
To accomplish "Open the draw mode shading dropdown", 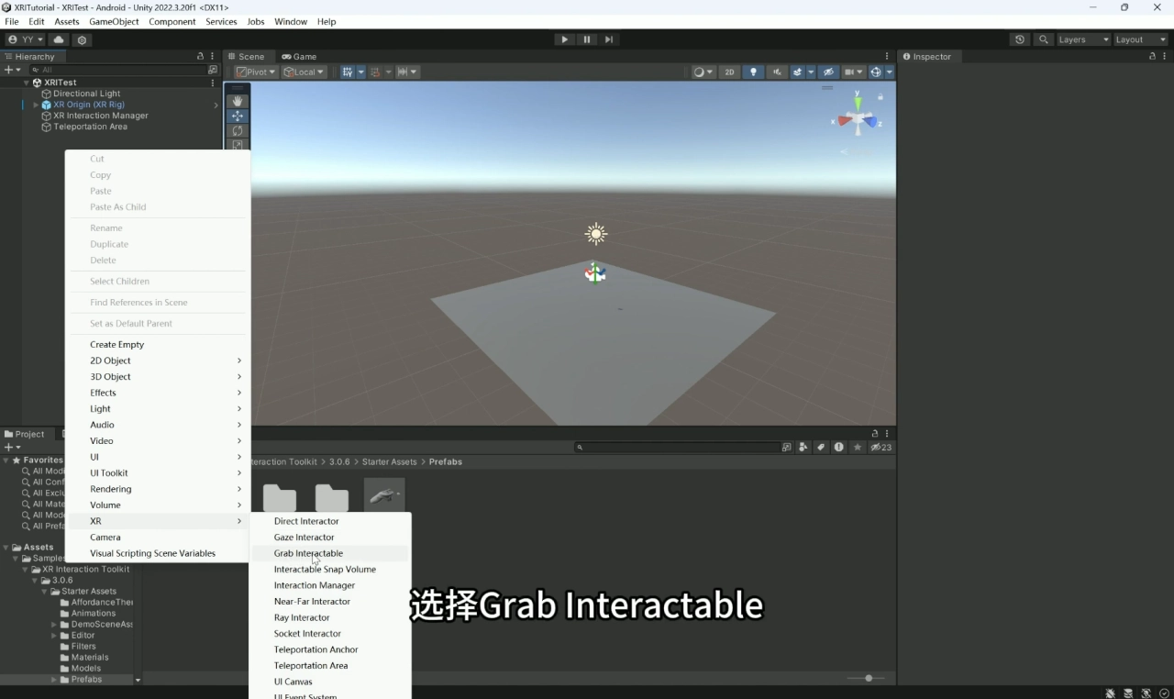I will tap(703, 72).
